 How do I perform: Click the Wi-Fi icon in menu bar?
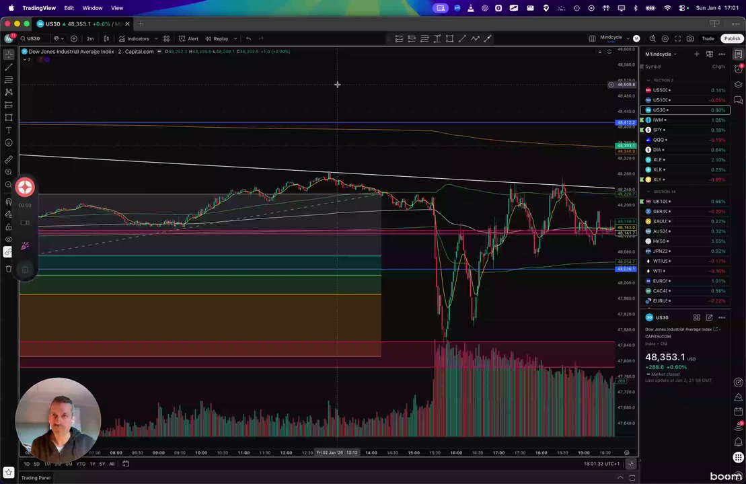pyautogui.click(x=667, y=8)
